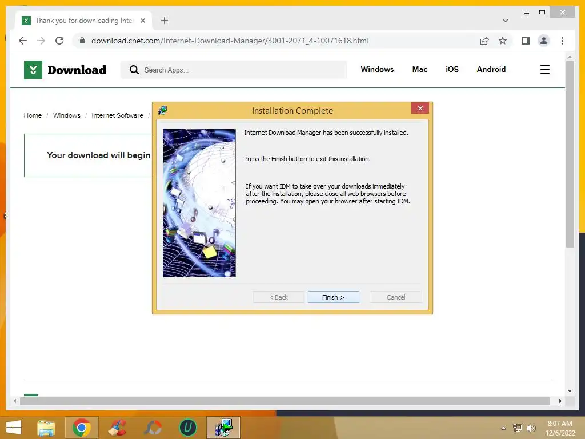This screenshot has height=439, width=585.
Task: Click the IDM installer title bar icon
Action: (x=162, y=110)
